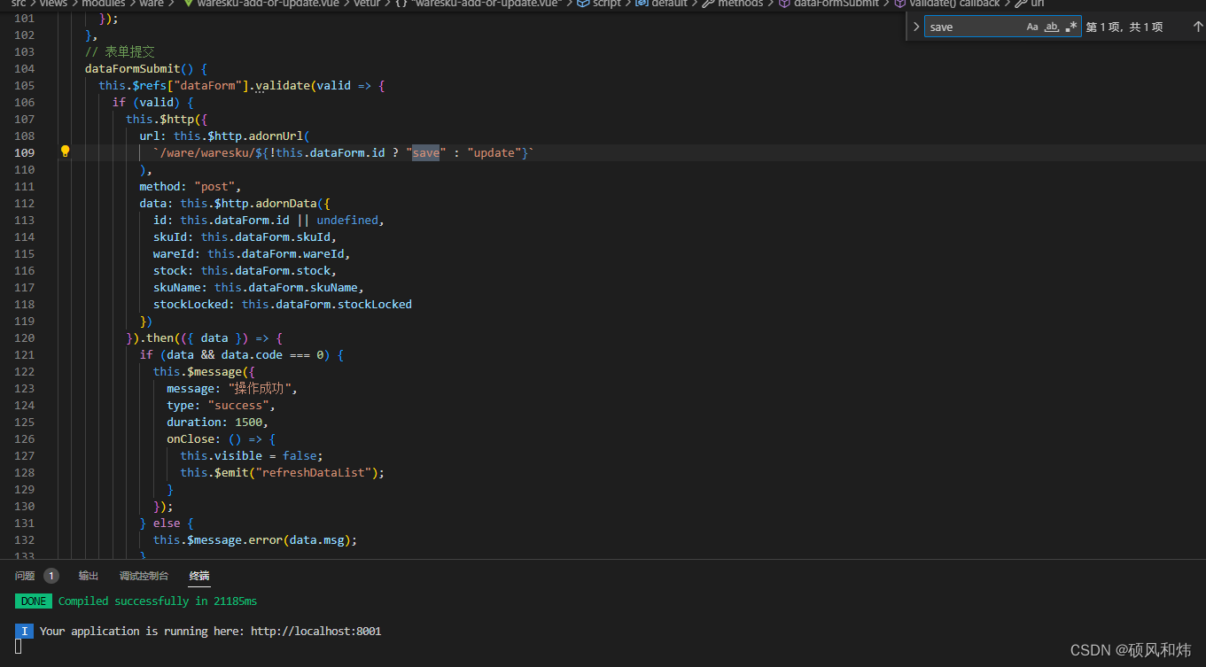Click "onClose" on line 126

click(x=191, y=438)
